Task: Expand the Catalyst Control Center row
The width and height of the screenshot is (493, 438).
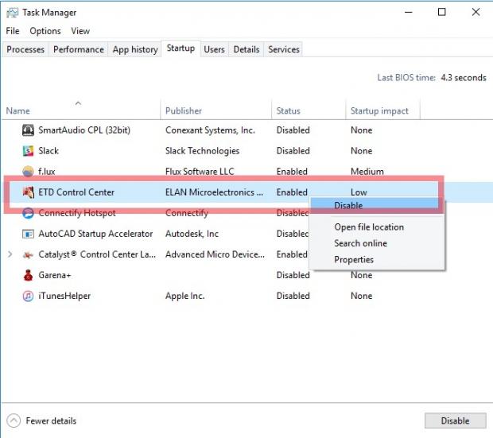Action: 10,254
